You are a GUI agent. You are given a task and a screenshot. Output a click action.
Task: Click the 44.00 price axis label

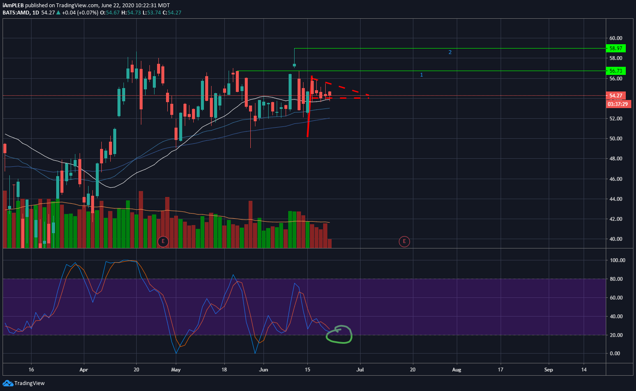pyautogui.click(x=616, y=199)
